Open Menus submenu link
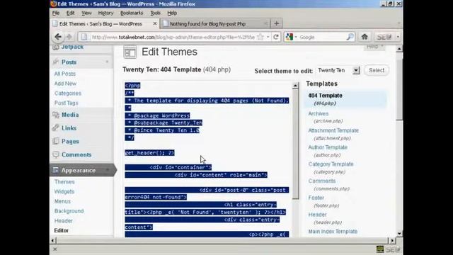The width and height of the screenshot is (453, 255). pyautogui.click(x=62, y=201)
